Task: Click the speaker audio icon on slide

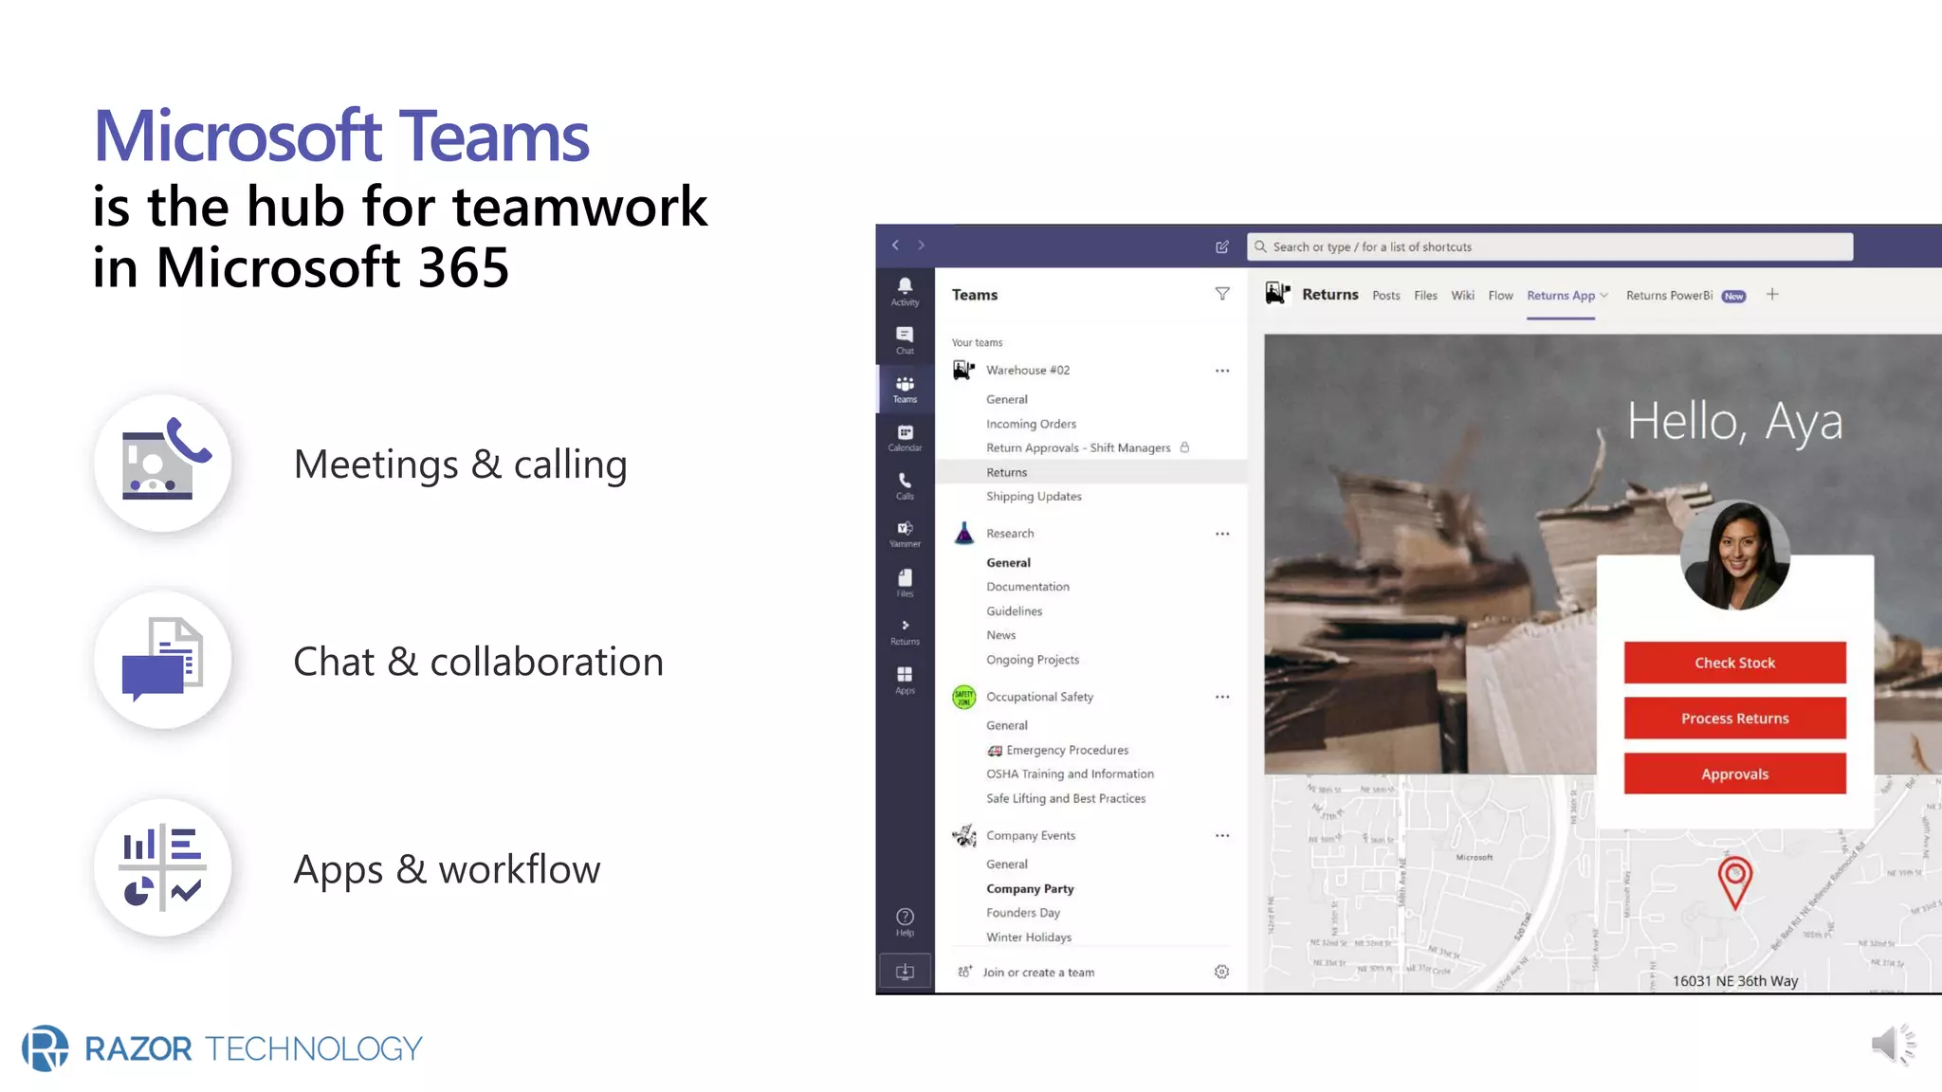Action: tap(1893, 1045)
